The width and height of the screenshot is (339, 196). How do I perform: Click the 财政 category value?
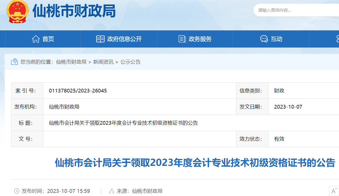[279, 91]
